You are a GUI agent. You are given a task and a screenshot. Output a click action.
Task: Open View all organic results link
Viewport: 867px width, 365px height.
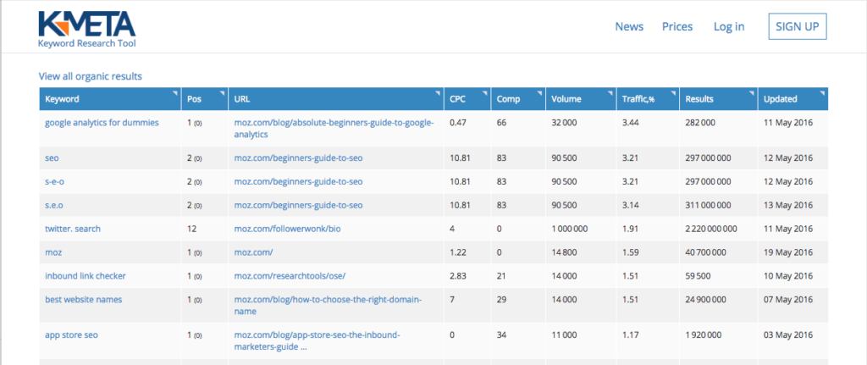click(x=90, y=76)
